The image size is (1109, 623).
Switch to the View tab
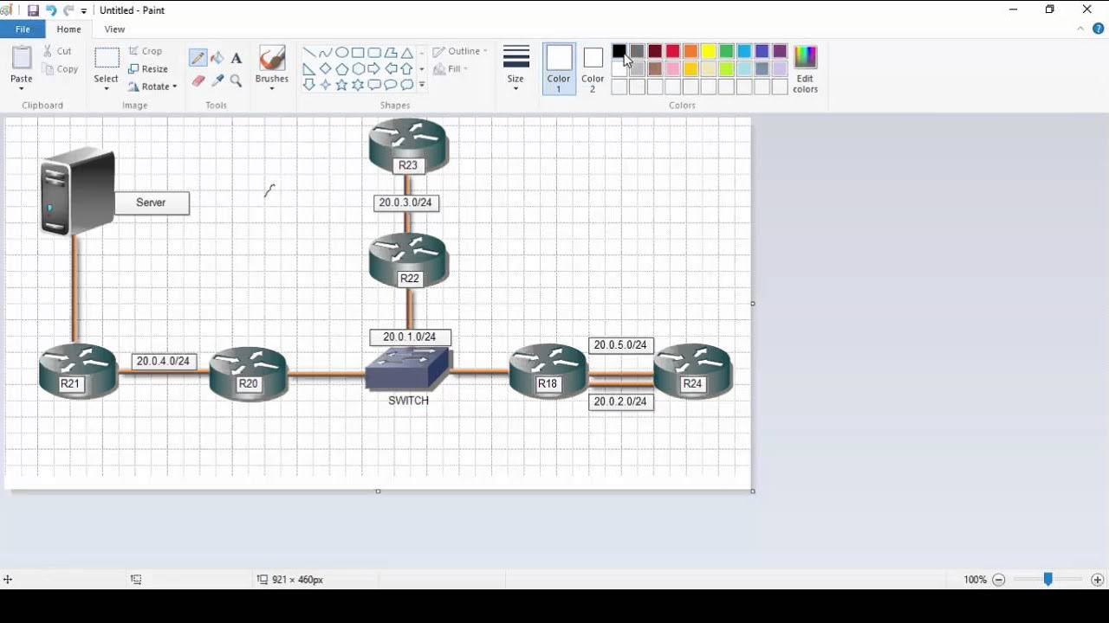(114, 29)
